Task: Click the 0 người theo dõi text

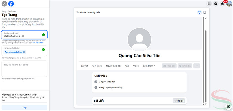Action: click(x=107, y=81)
